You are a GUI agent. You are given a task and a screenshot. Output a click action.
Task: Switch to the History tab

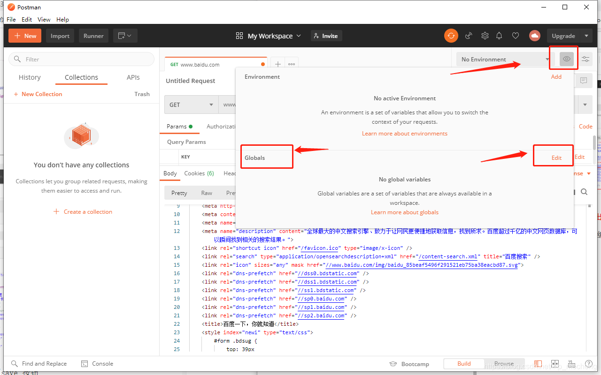(30, 77)
